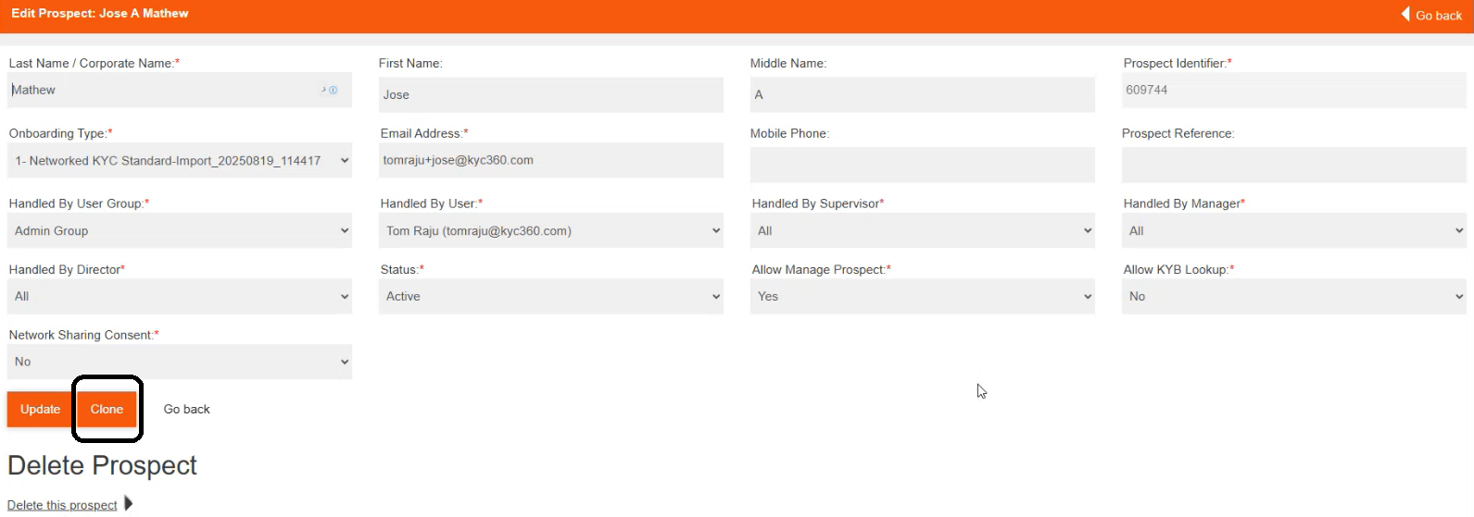Click the Allow KYB Lookup label

(x=1179, y=269)
